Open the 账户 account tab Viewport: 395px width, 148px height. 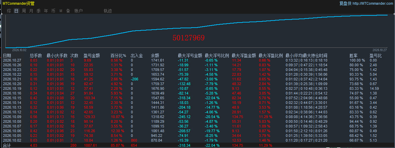pyautogui.click(x=78, y=11)
